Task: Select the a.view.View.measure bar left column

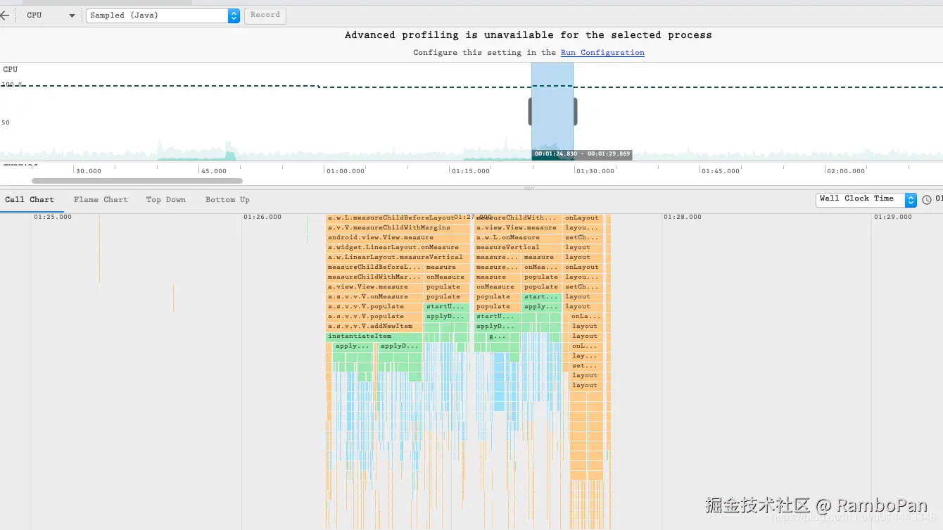Action: click(375, 287)
